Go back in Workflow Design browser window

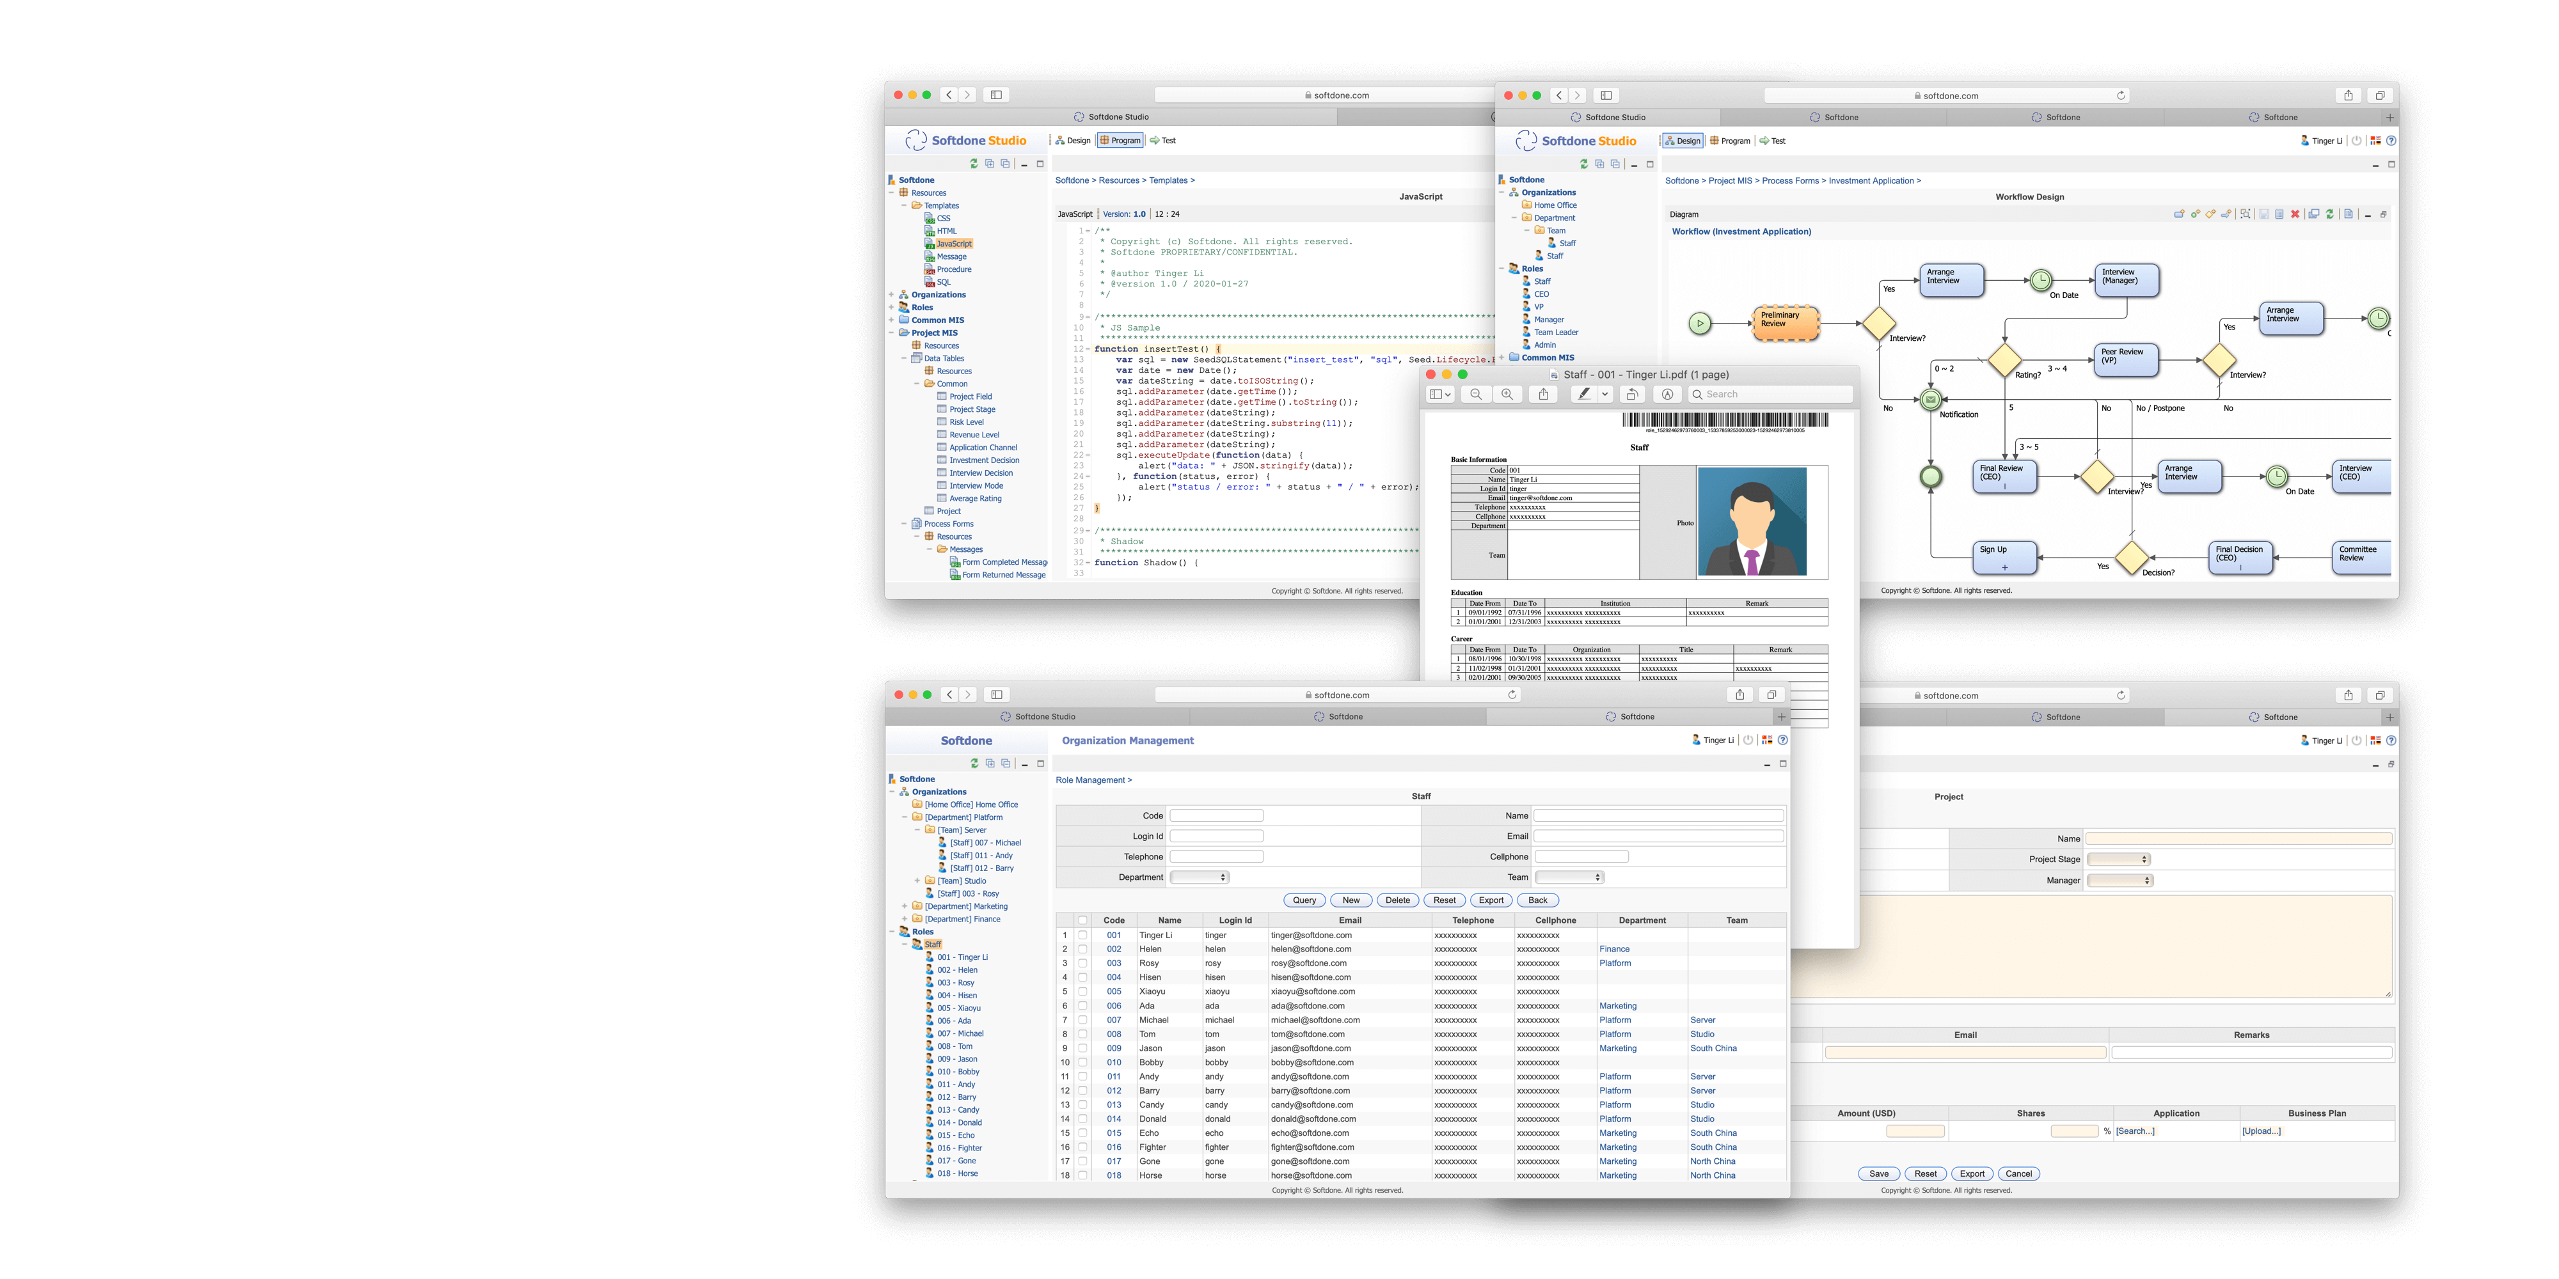click(1558, 95)
